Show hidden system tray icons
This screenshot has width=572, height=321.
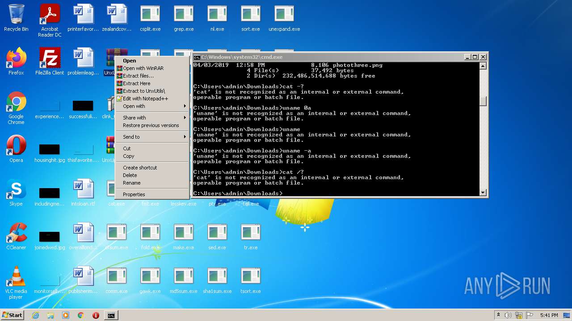(x=498, y=315)
